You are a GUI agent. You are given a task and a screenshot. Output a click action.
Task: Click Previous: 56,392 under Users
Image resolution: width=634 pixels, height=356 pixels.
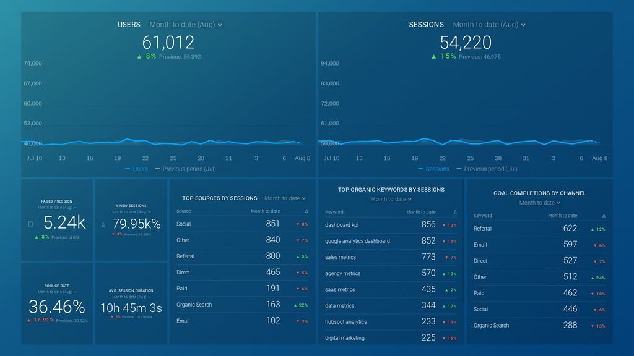click(180, 57)
